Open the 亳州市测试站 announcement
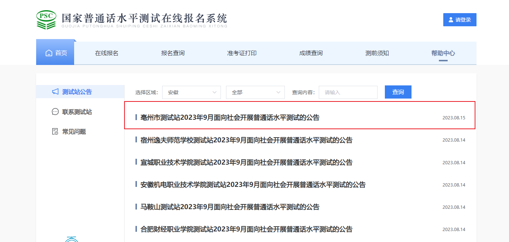This screenshot has height=242, width=509. (x=230, y=118)
